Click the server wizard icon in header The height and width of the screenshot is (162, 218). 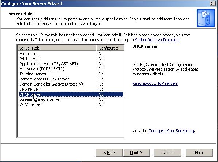pos(206,18)
